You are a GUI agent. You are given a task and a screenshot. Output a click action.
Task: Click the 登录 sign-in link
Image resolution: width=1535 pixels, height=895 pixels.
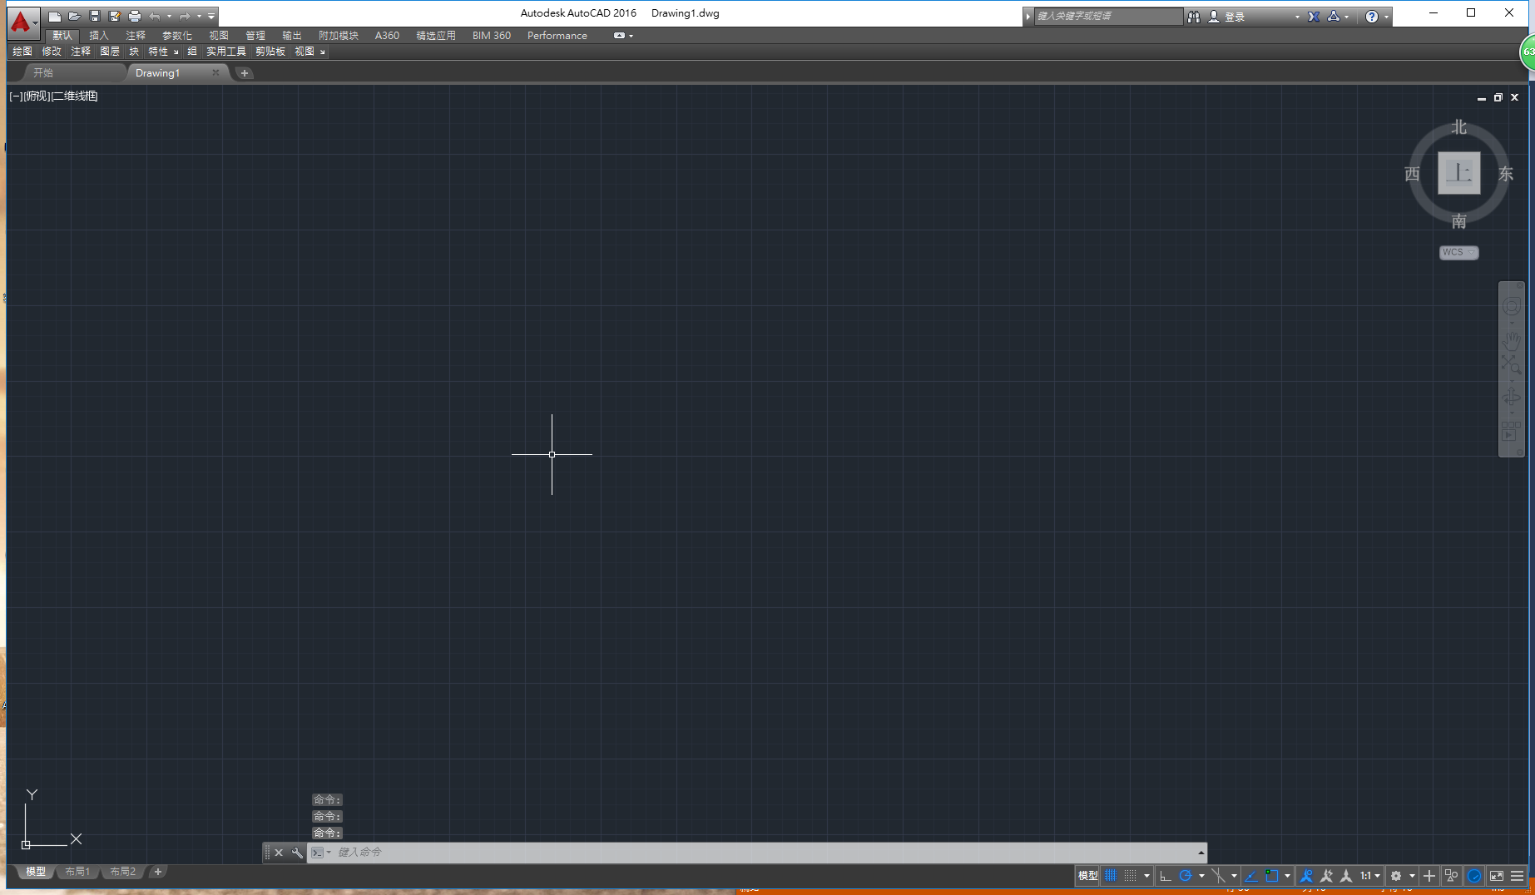pos(1235,16)
